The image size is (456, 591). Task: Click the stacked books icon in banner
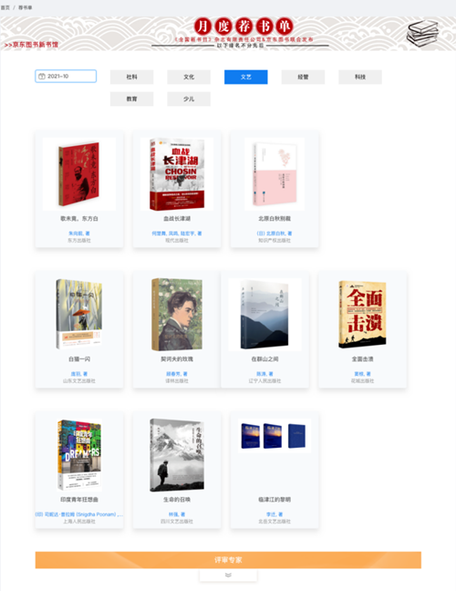tap(423, 33)
